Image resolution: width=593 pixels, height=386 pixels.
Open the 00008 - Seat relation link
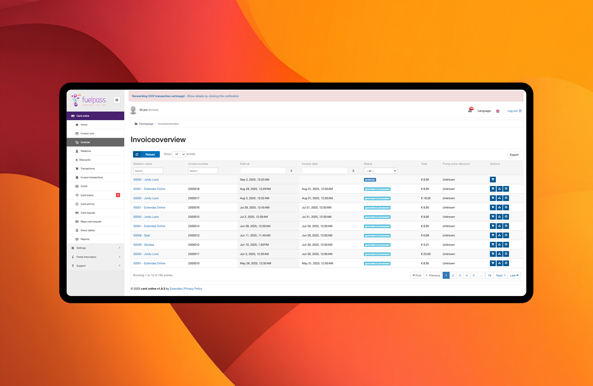[x=141, y=235]
